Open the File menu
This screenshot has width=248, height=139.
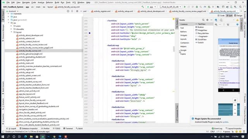click(8, 3)
